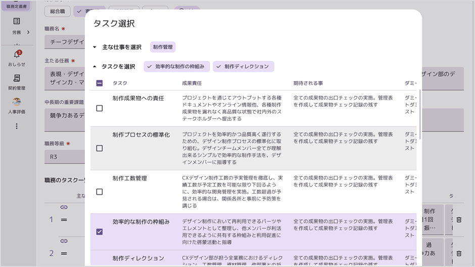Click the 期待される事 column header
Image resolution: width=475 pixels, height=267 pixels.
pyautogui.click(x=308, y=83)
